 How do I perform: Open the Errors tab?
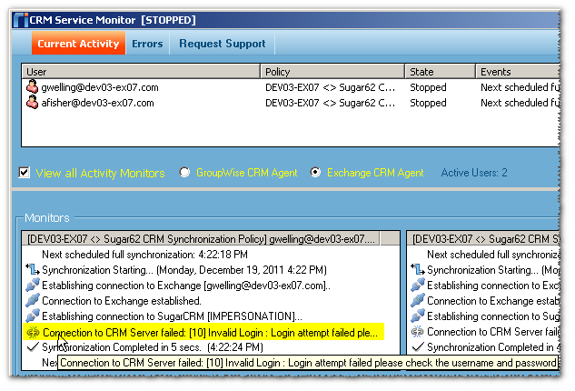pyautogui.click(x=147, y=44)
